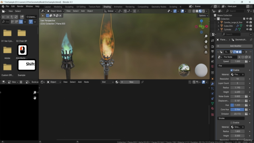The width and height of the screenshot is (254, 143).
Task: Toggle visibility eye for Cylinder
Action: tap(247, 29)
